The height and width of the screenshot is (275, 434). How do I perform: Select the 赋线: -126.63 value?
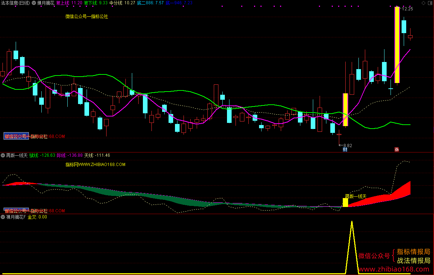42,155
